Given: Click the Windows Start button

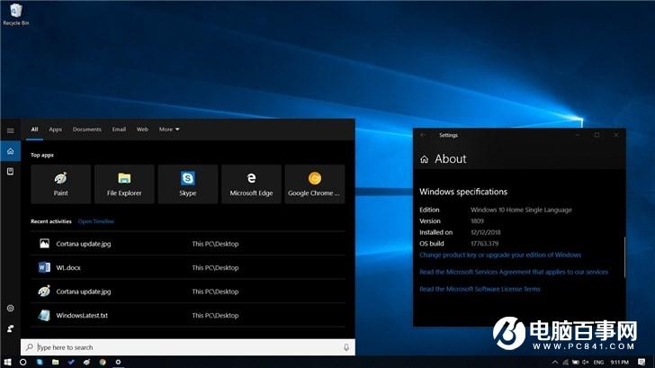Looking at the screenshot, I should (x=7, y=363).
